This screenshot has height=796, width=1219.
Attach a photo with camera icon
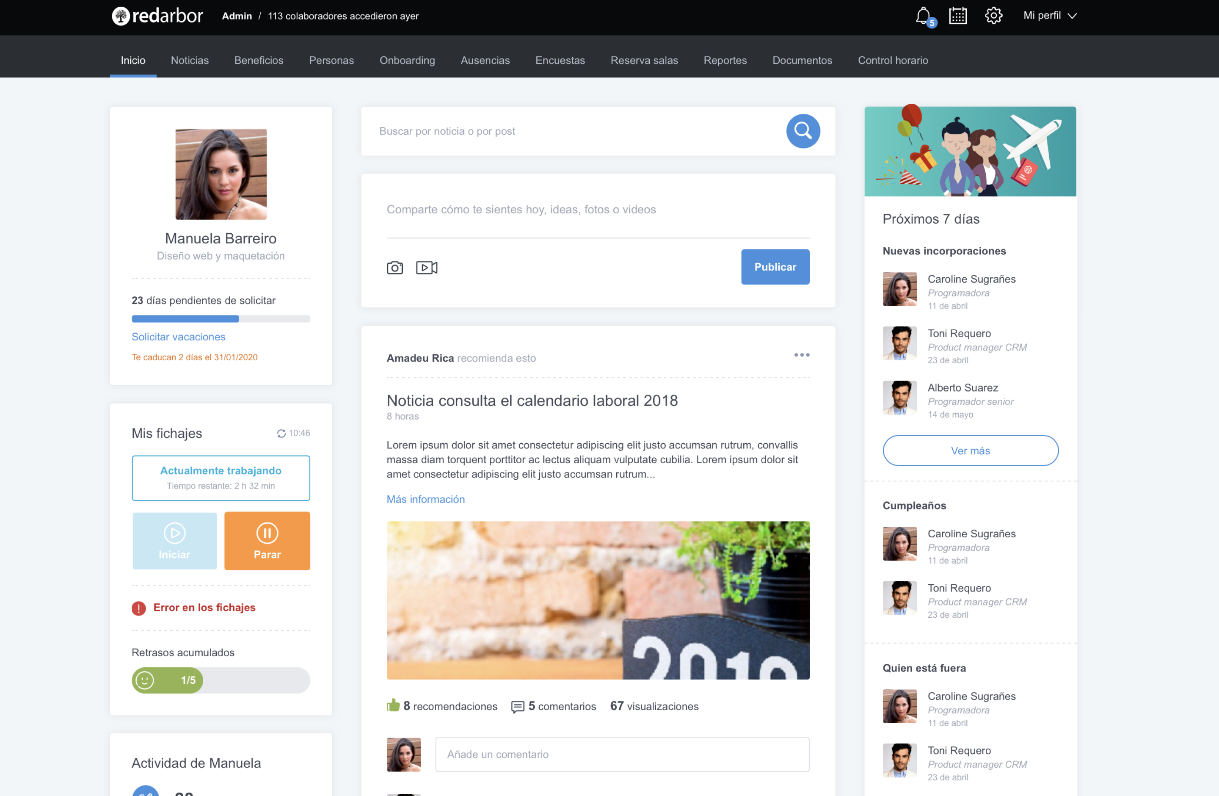[394, 268]
